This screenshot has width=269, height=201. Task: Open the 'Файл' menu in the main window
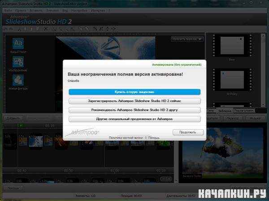8,11
